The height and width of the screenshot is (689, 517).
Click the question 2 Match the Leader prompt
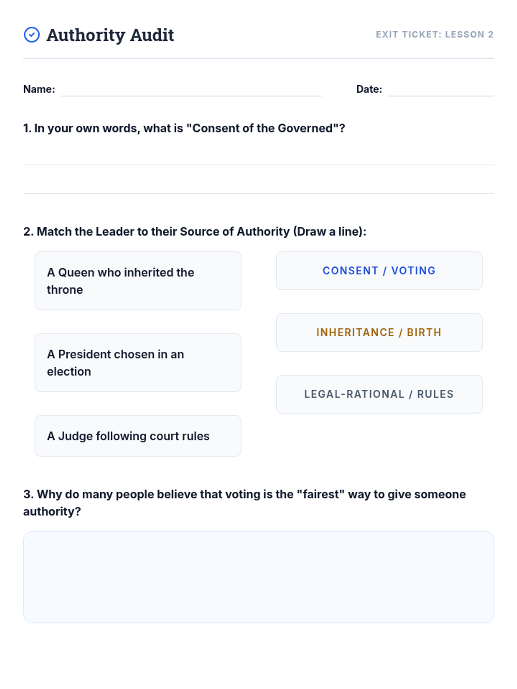(x=195, y=232)
